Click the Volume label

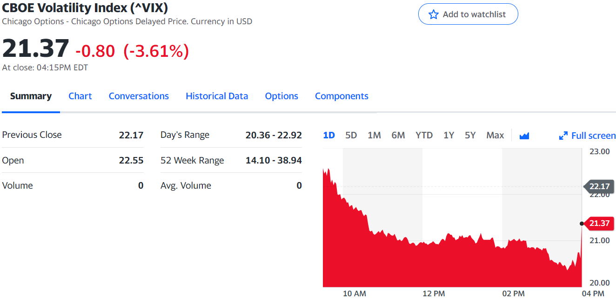18,185
